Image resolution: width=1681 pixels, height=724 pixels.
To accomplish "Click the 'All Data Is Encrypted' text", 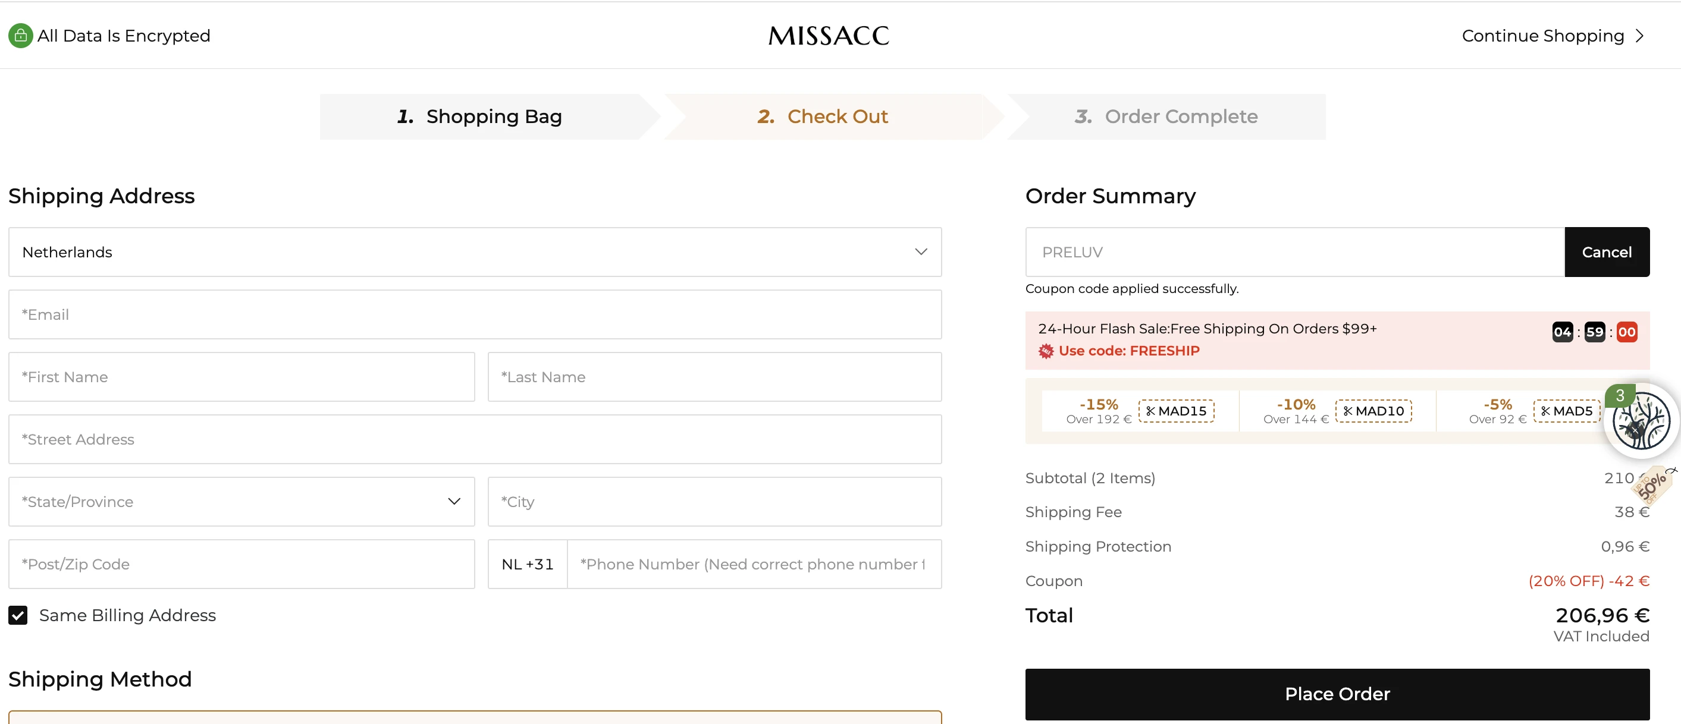I will pos(124,36).
